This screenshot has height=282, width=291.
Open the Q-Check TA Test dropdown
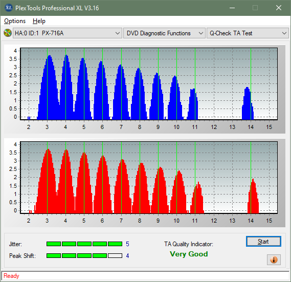[x=248, y=33]
